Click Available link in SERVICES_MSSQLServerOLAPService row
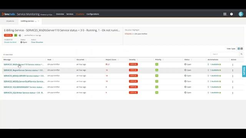The width and height of the screenshot is (246, 138). coord(214,81)
